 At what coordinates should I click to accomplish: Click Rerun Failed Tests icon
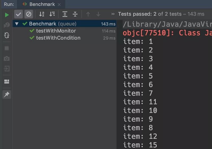7,25
